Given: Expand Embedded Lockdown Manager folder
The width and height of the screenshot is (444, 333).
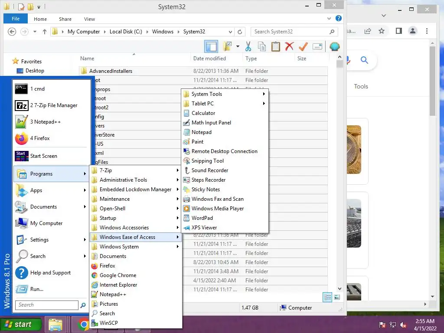Looking at the screenshot, I should tap(136, 189).
